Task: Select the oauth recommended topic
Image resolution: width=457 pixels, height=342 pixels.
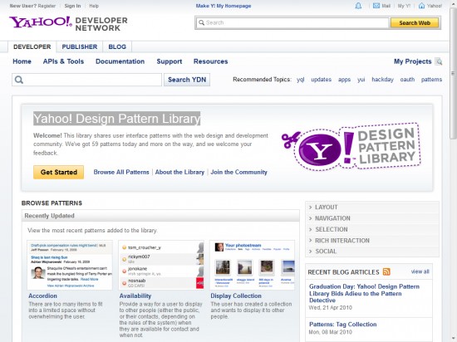Action: pyautogui.click(x=407, y=80)
